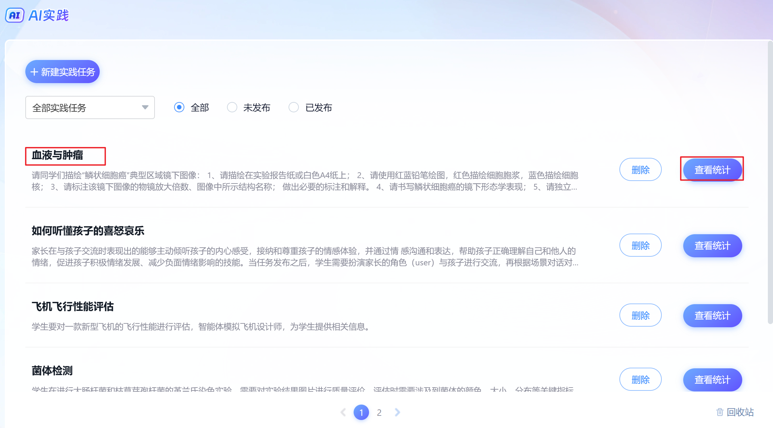Delete the 血液与肿瘤 task
This screenshot has width=773, height=428.
[x=640, y=170]
